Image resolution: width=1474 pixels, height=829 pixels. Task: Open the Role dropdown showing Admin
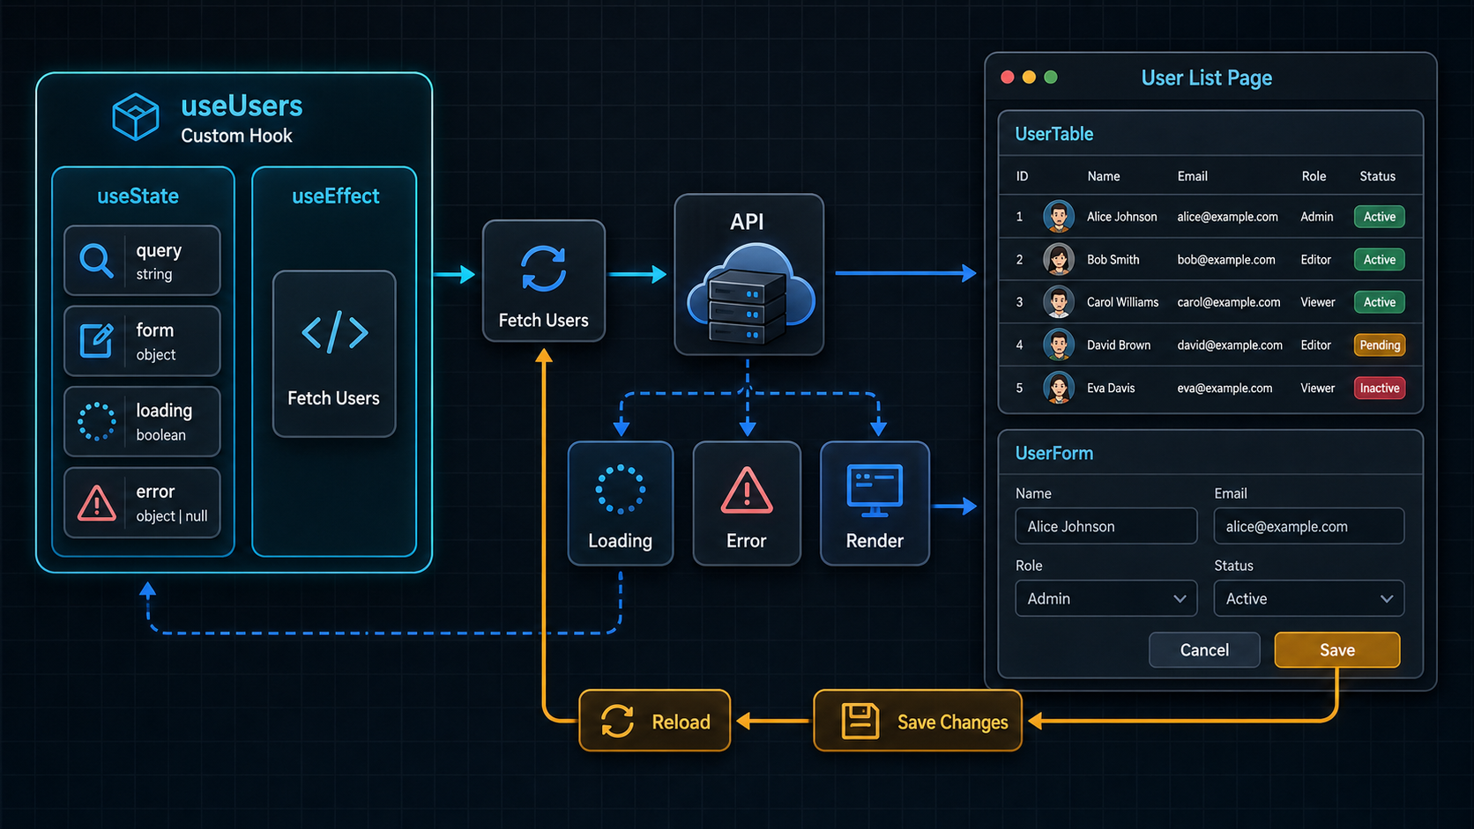pos(1106,598)
